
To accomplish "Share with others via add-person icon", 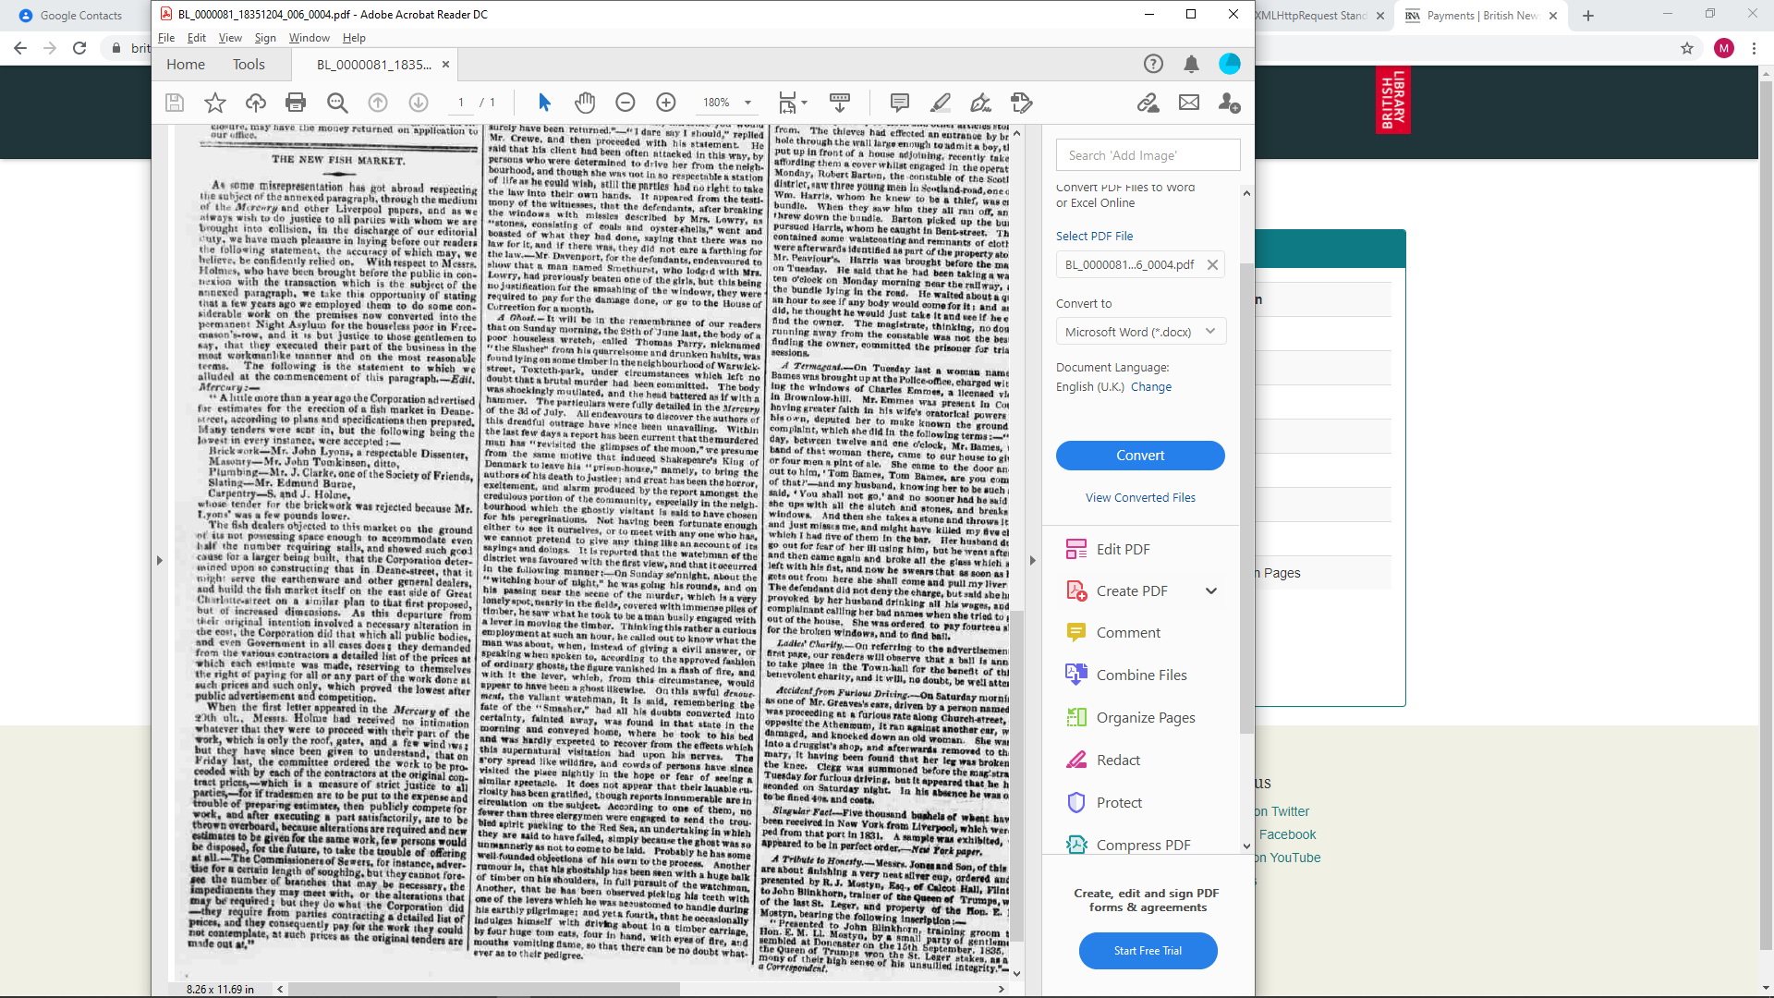I will pos(1230,103).
